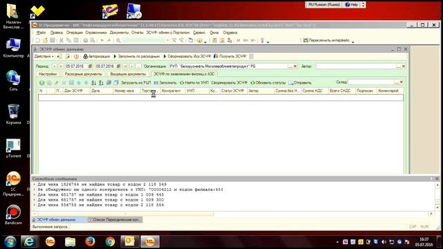Click Сформировать Исх.ЭСЧФ button
This screenshot has width=443, height=249.
(x=187, y=57)
